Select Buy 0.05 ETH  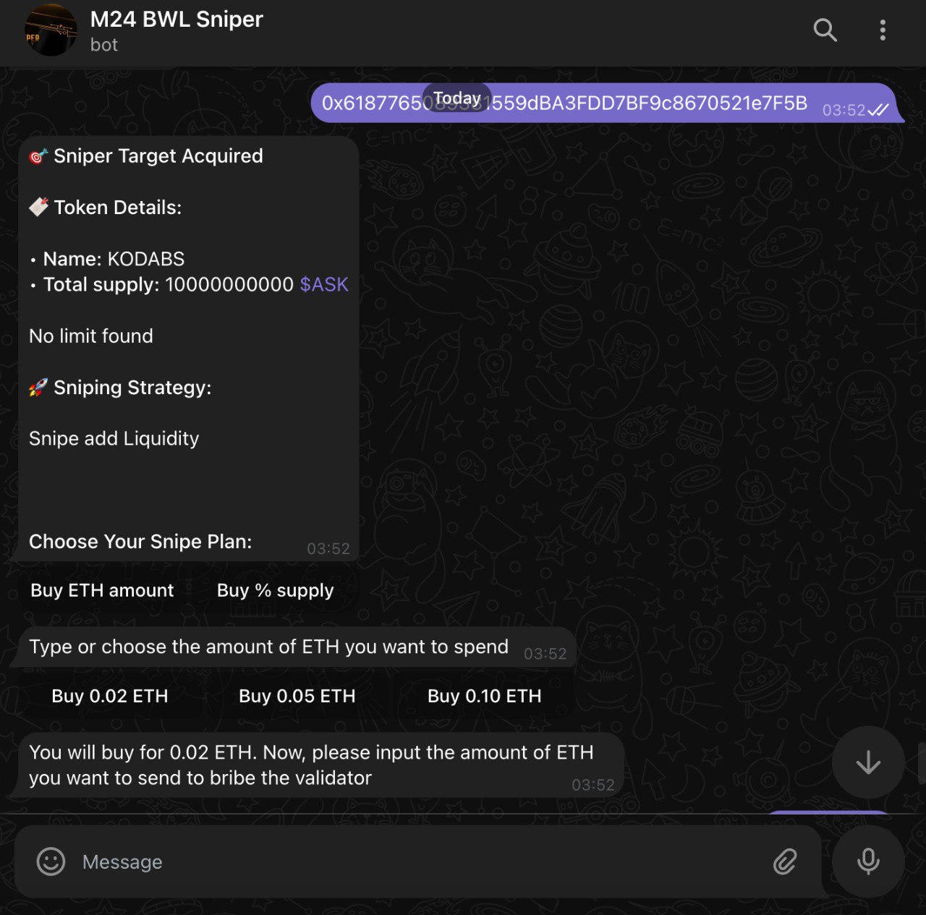(x=297, y=697)
